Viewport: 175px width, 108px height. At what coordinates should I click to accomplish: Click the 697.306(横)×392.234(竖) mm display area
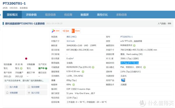coord(80,50)
